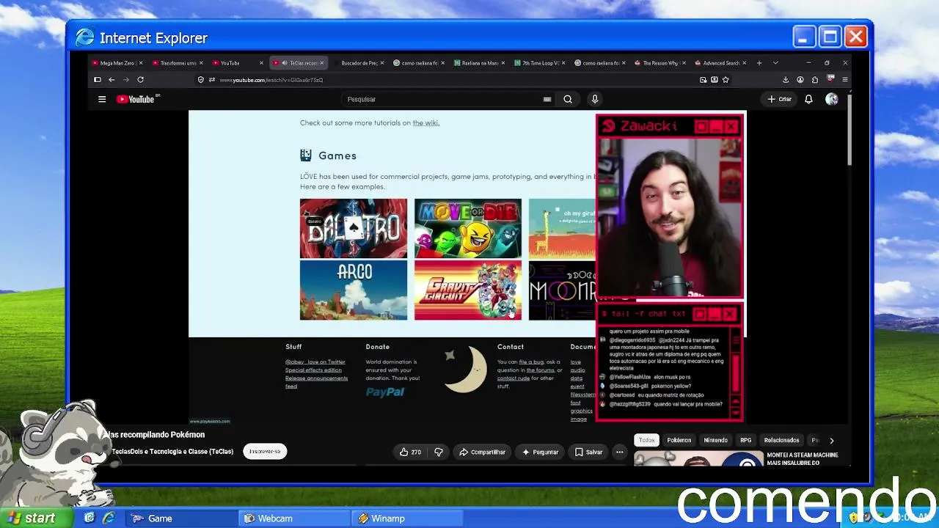939x528 pixels.
Task: Open the YouTube account avatar menu
Action: pyautogui.click(x=831, y=99)
